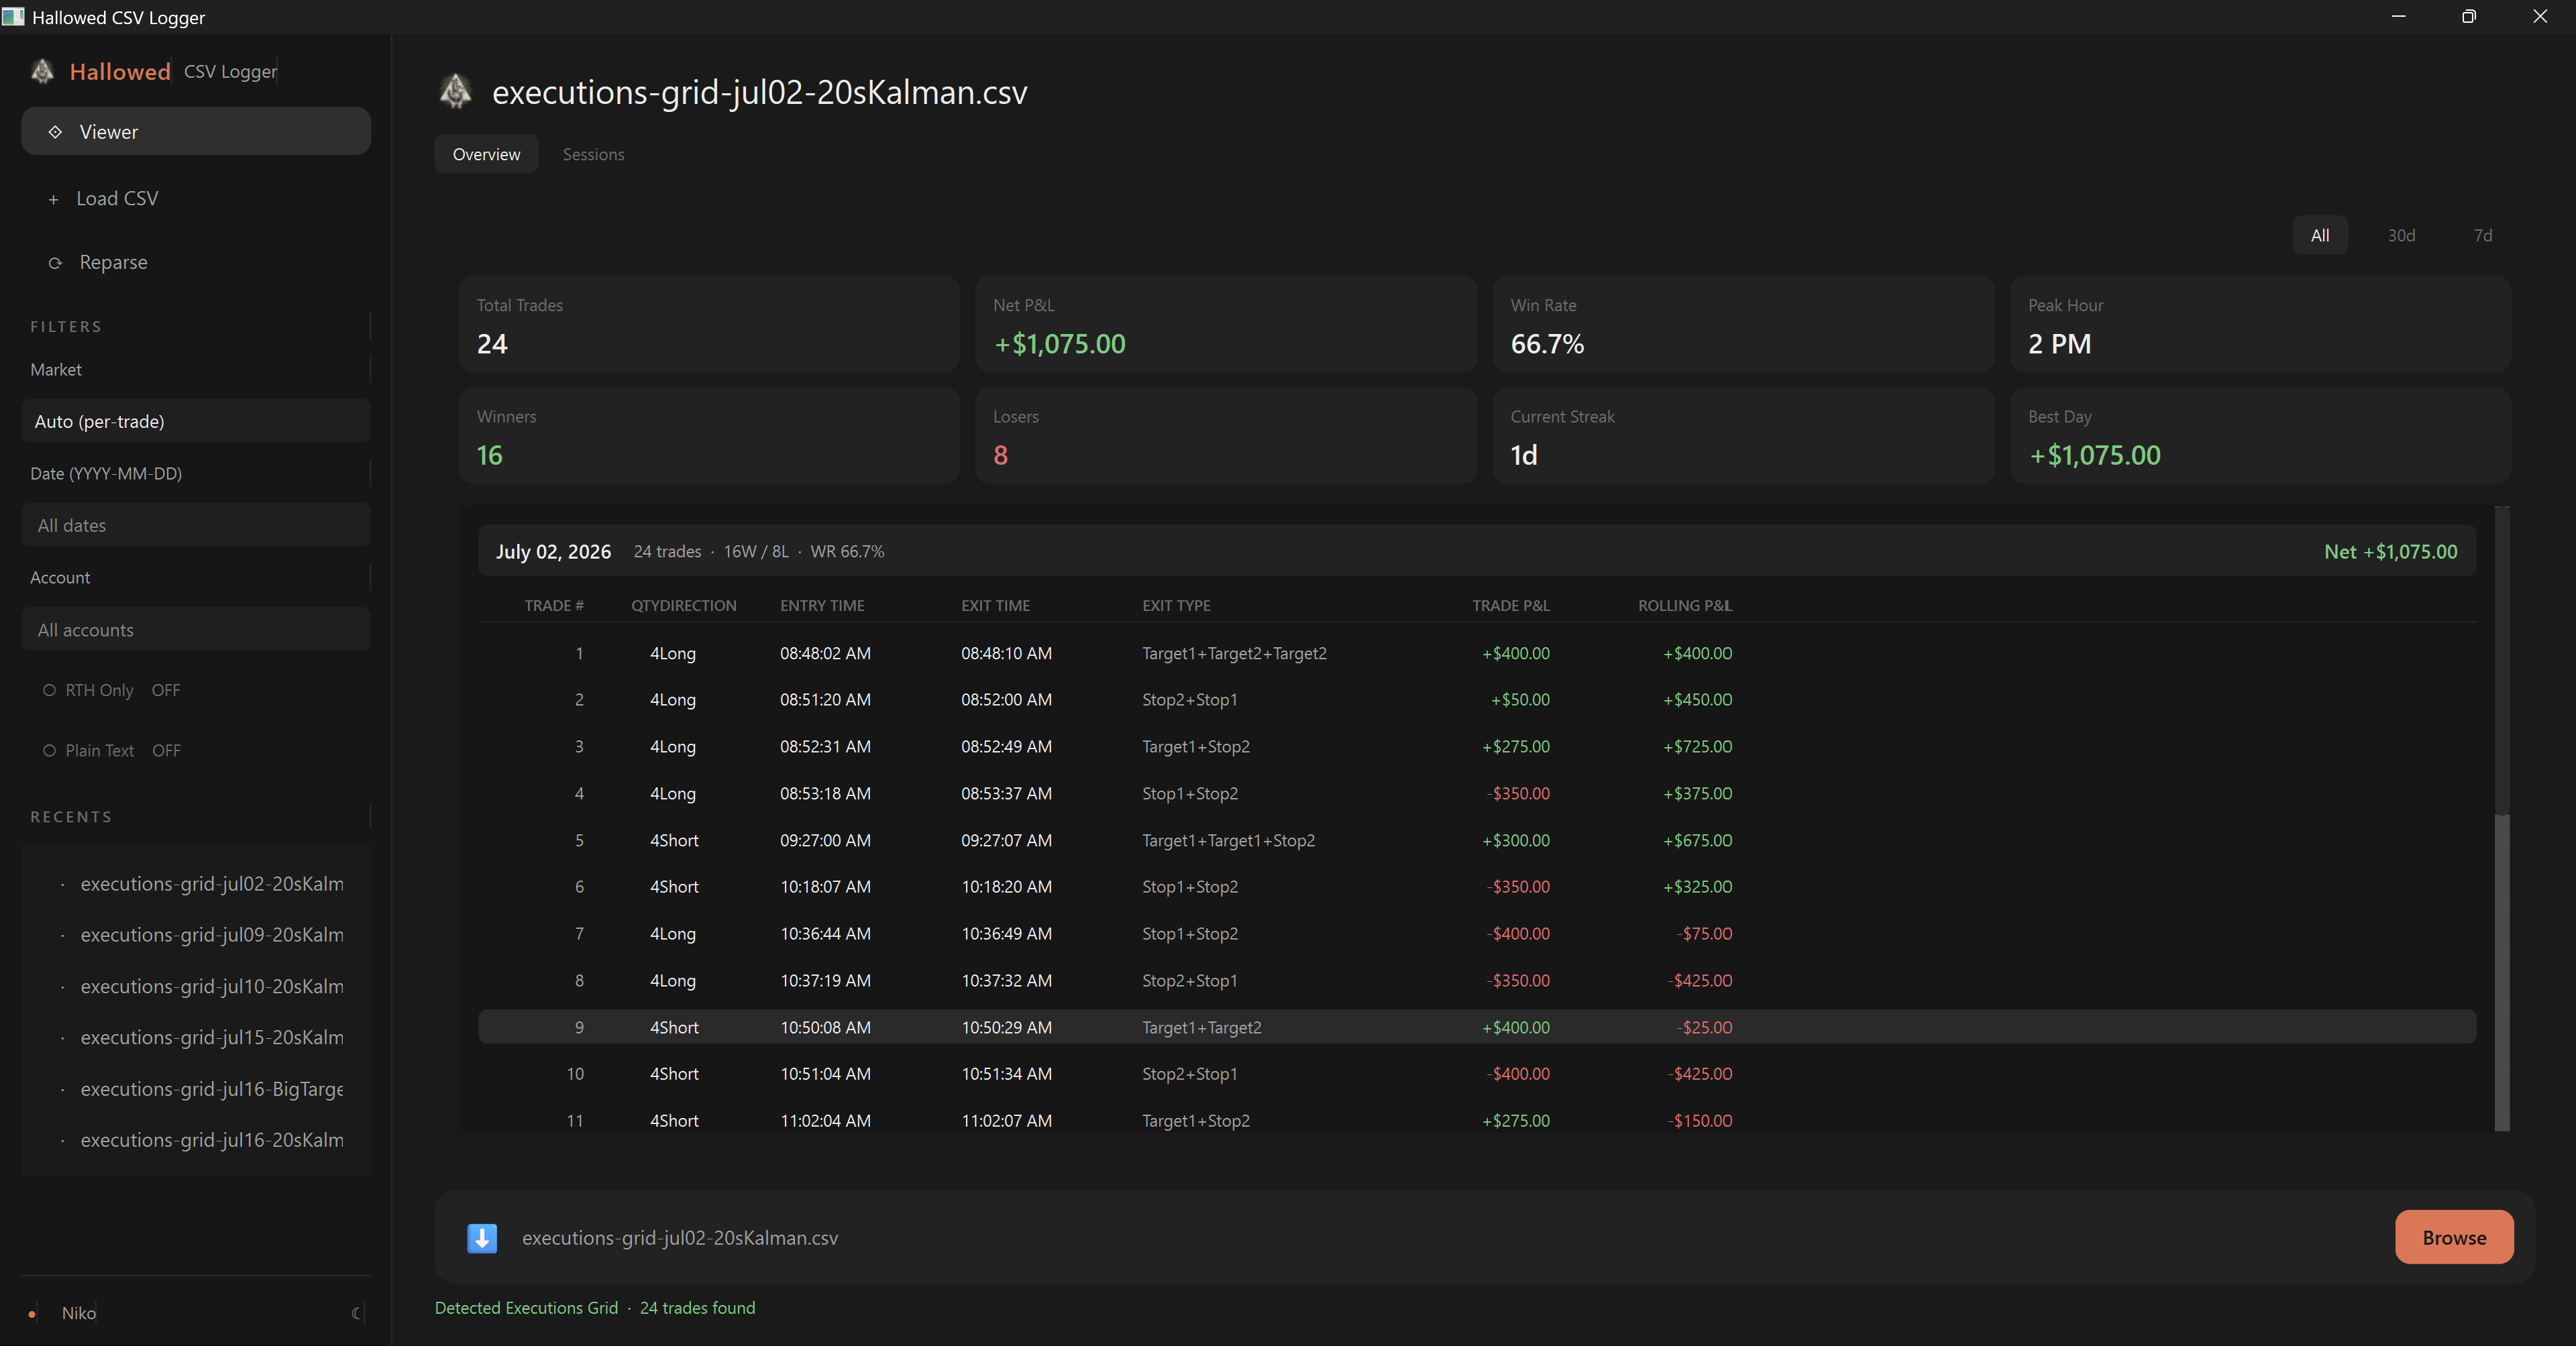Click the rolling P&L value +$725.00
This screenshot has width=2576, height=1346.
coord(1697,747)
